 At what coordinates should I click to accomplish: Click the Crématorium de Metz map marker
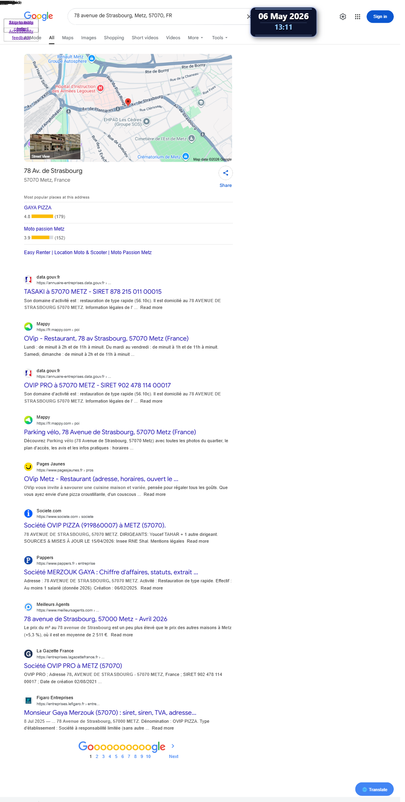[x=186, y=156]
